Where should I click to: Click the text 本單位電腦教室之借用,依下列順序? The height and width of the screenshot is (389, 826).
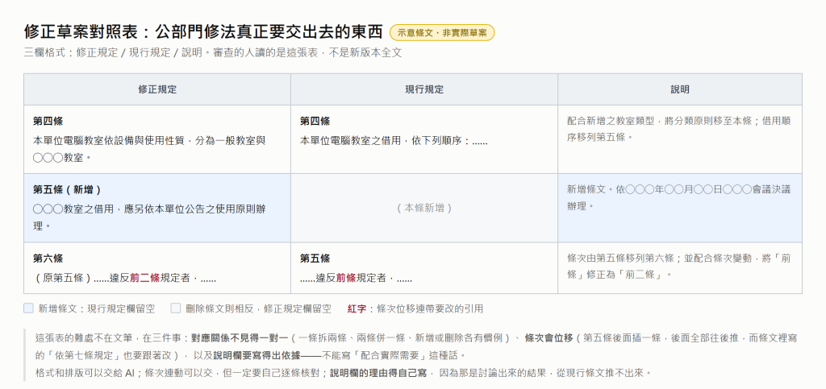coord(394,141)
